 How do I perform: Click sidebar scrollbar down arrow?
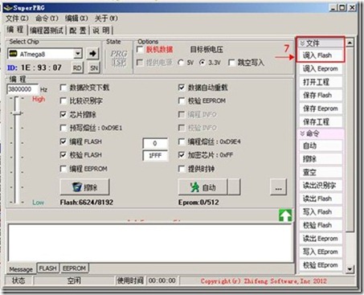tap(350, 268)
